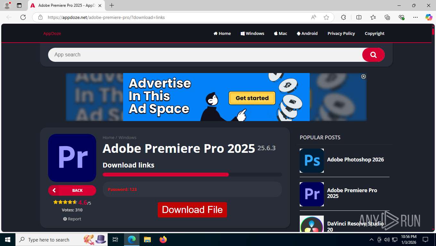The width and height of the screenshot is (436, 246).
Task: Click the App search field
Action: pyautogui.click(x=205, y=55)
